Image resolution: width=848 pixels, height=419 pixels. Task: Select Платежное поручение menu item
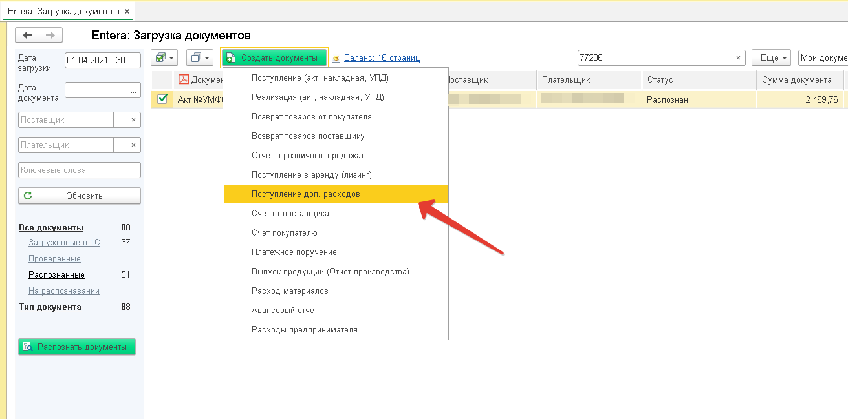(x=336, y=252)
